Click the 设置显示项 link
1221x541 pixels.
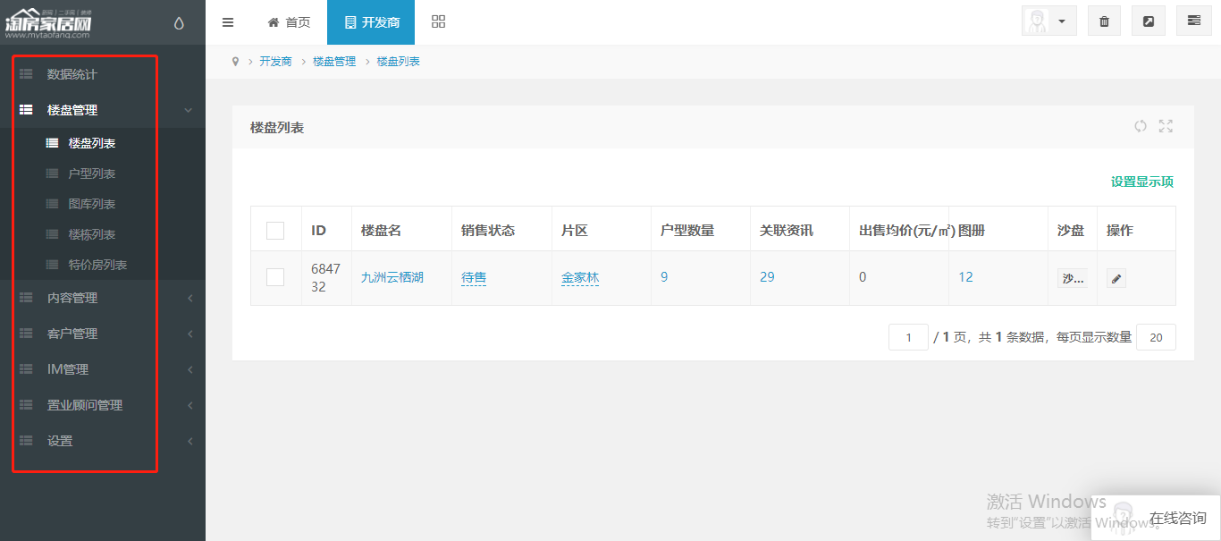[1141, 182]
